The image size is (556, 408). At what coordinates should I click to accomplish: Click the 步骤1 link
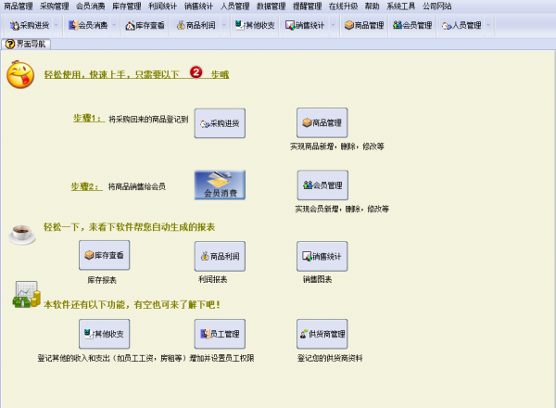pyautogui.click(x=88, y=118)
